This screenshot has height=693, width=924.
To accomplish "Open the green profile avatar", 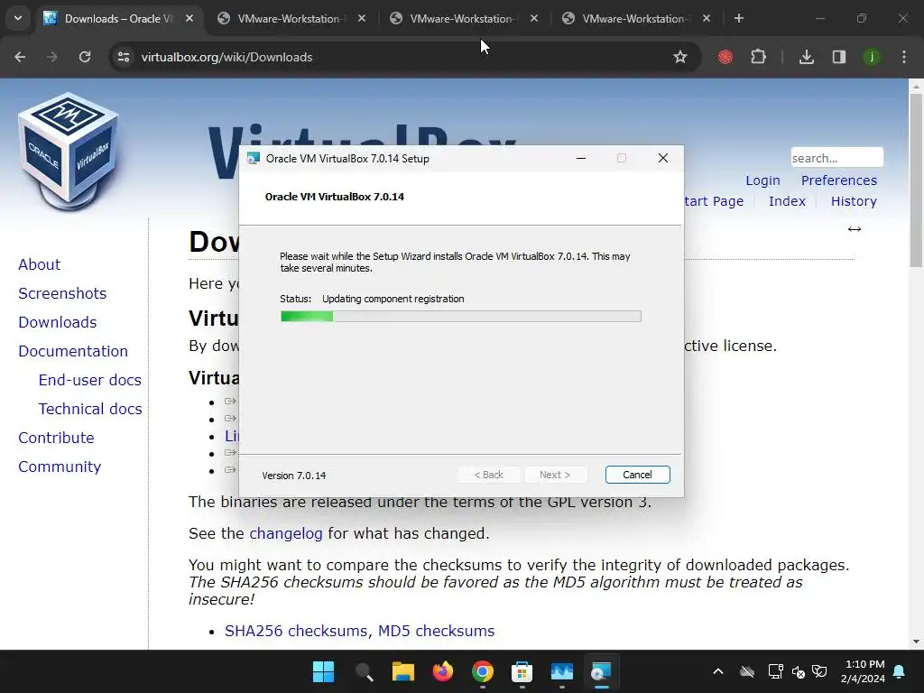I will [872, 57].
